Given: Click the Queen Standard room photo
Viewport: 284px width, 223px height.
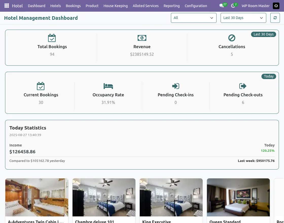Looking at the screenshot, I should (238, 197).
